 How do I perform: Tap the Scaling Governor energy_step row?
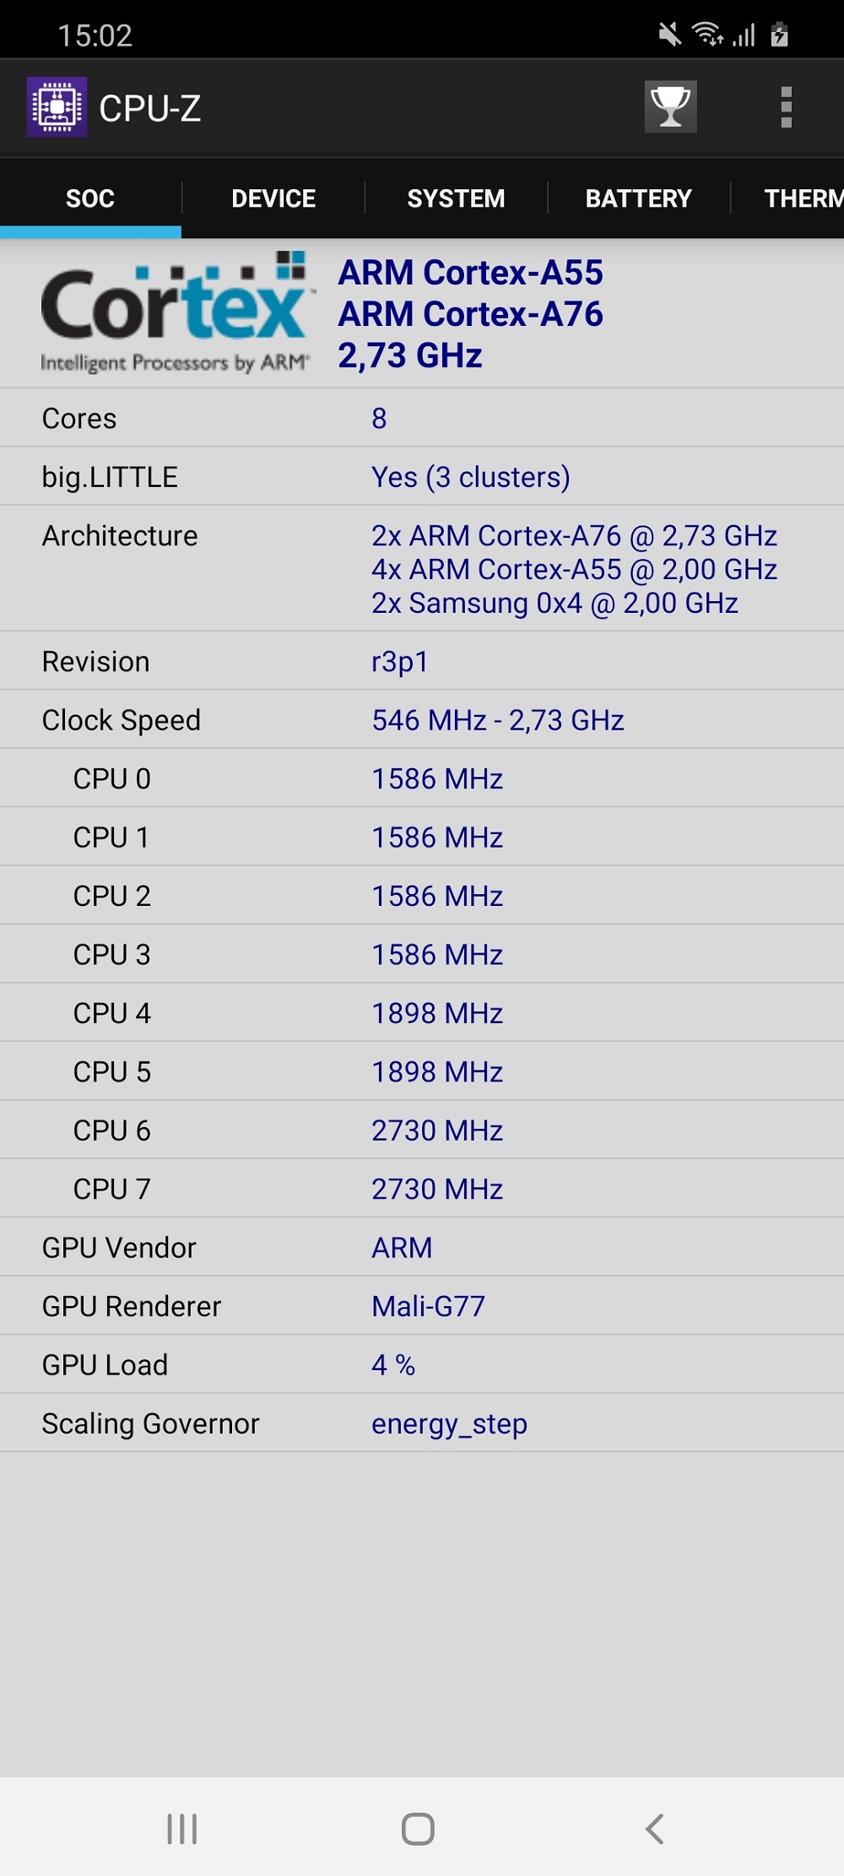pos(422,1423)
